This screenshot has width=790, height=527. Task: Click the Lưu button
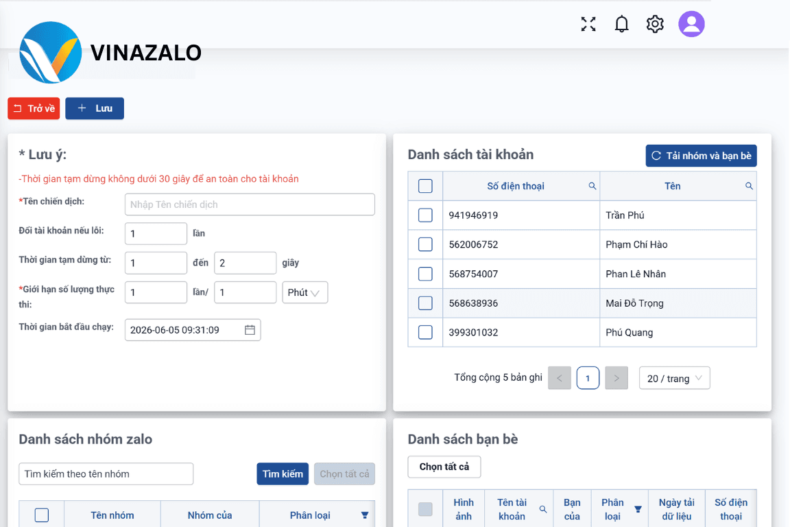[95, 108]
